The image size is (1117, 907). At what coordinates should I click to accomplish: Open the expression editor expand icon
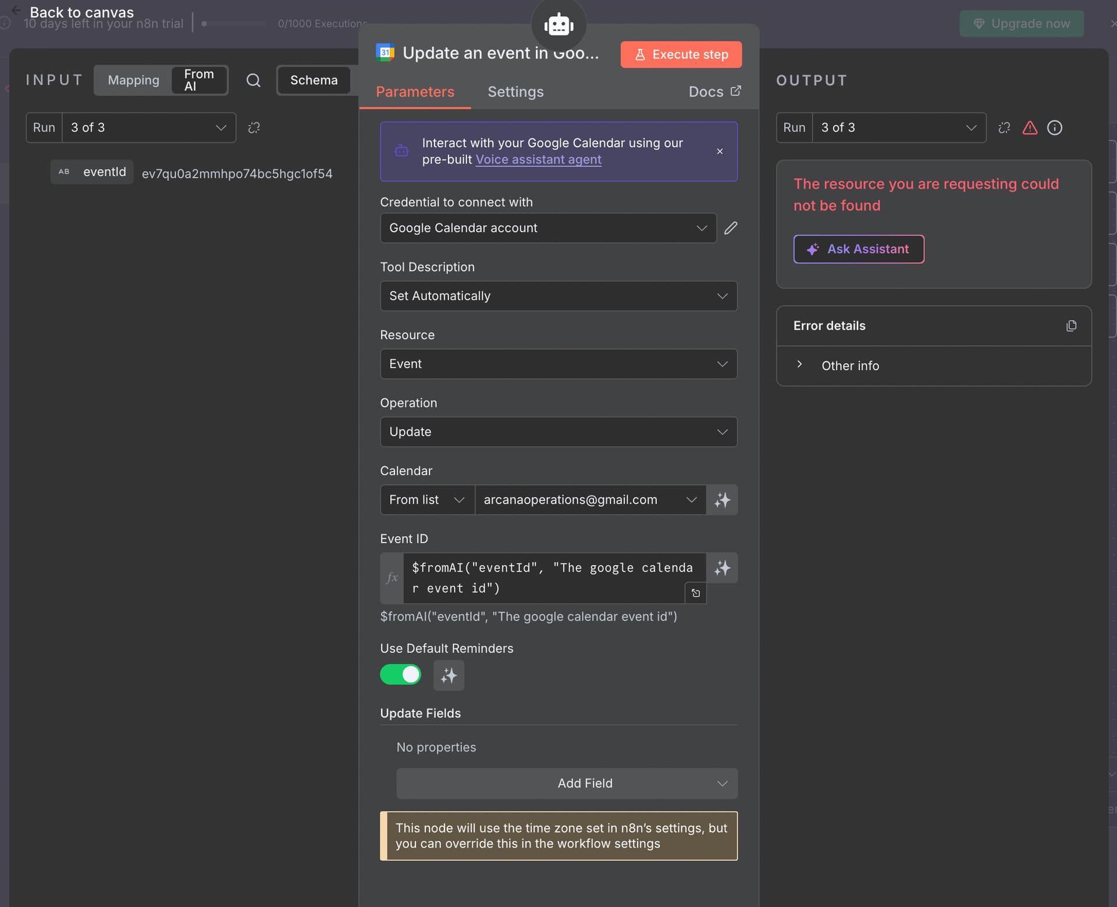(x=695, y=593)
